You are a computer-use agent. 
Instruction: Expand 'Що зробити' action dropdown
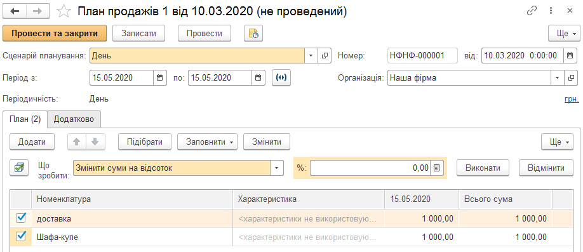click(x=276, y=168)
